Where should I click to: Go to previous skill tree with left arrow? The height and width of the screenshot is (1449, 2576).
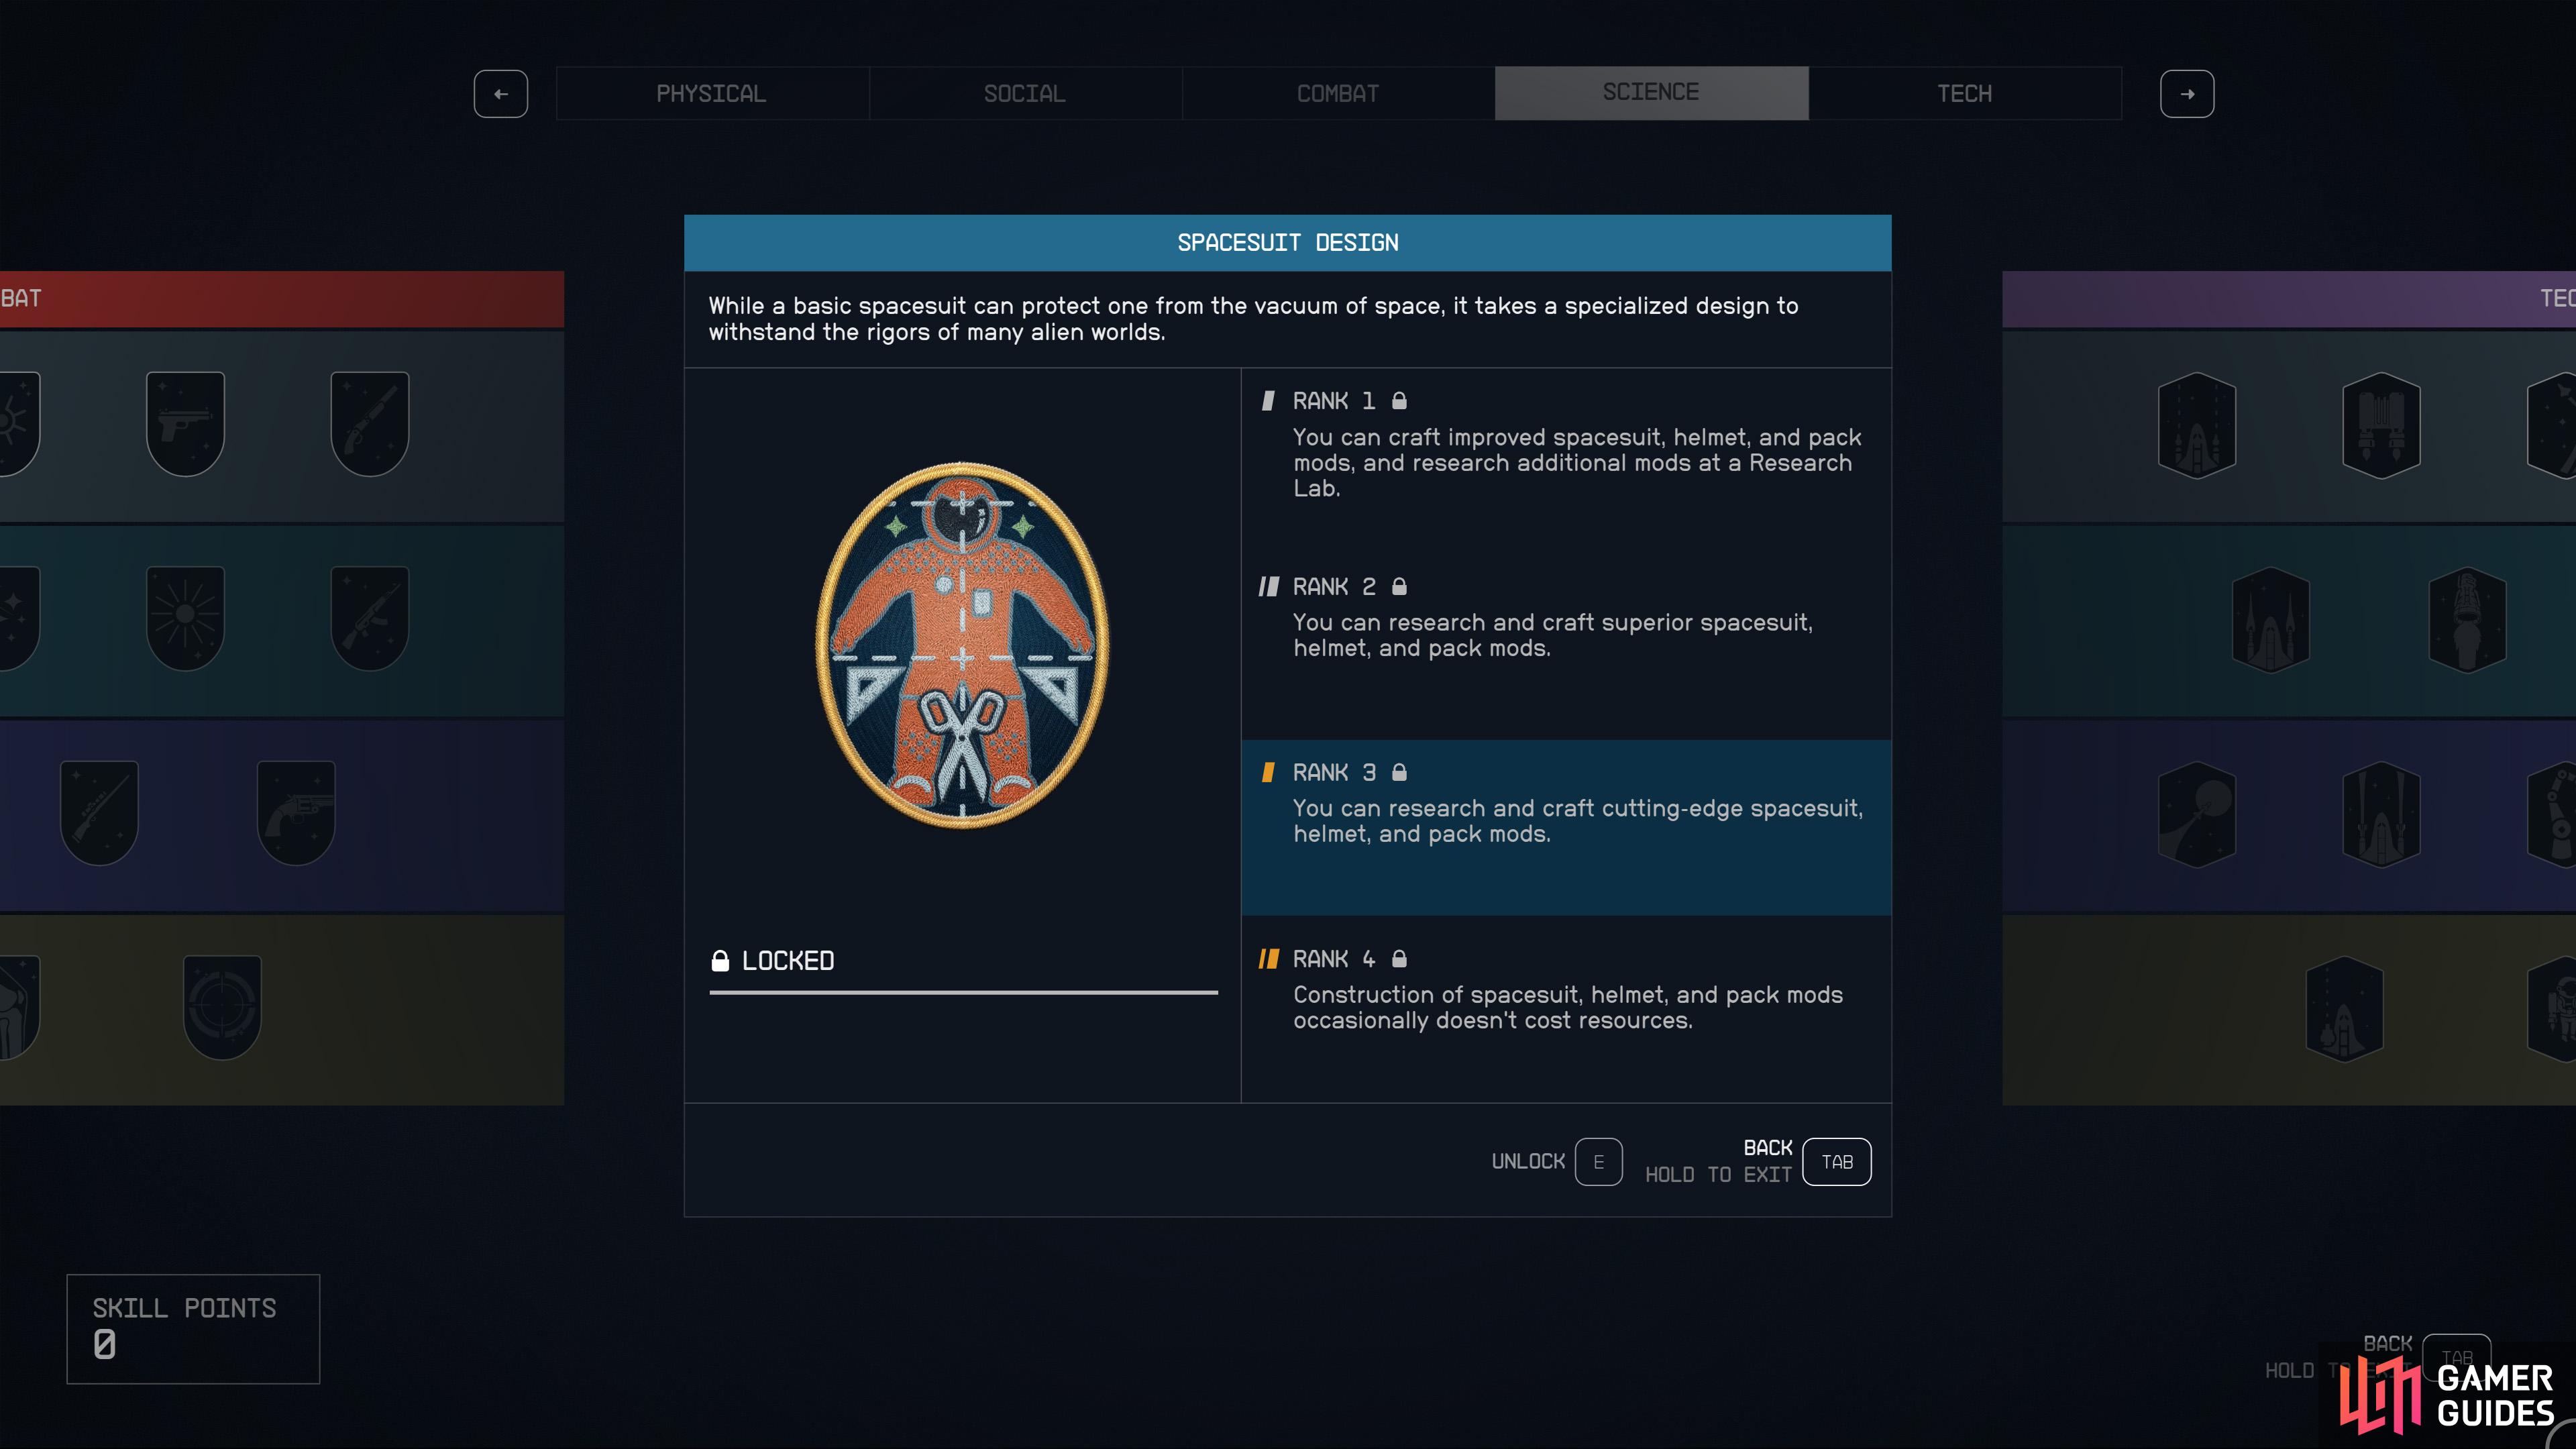pyautogui.click(x=501, y=94)
